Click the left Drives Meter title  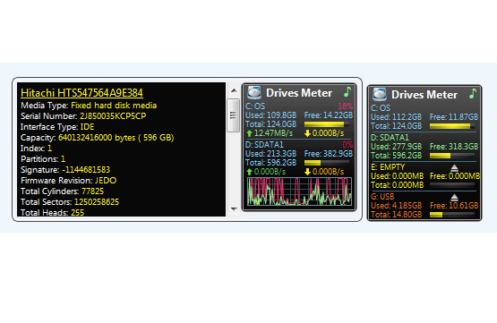(299, 93)
